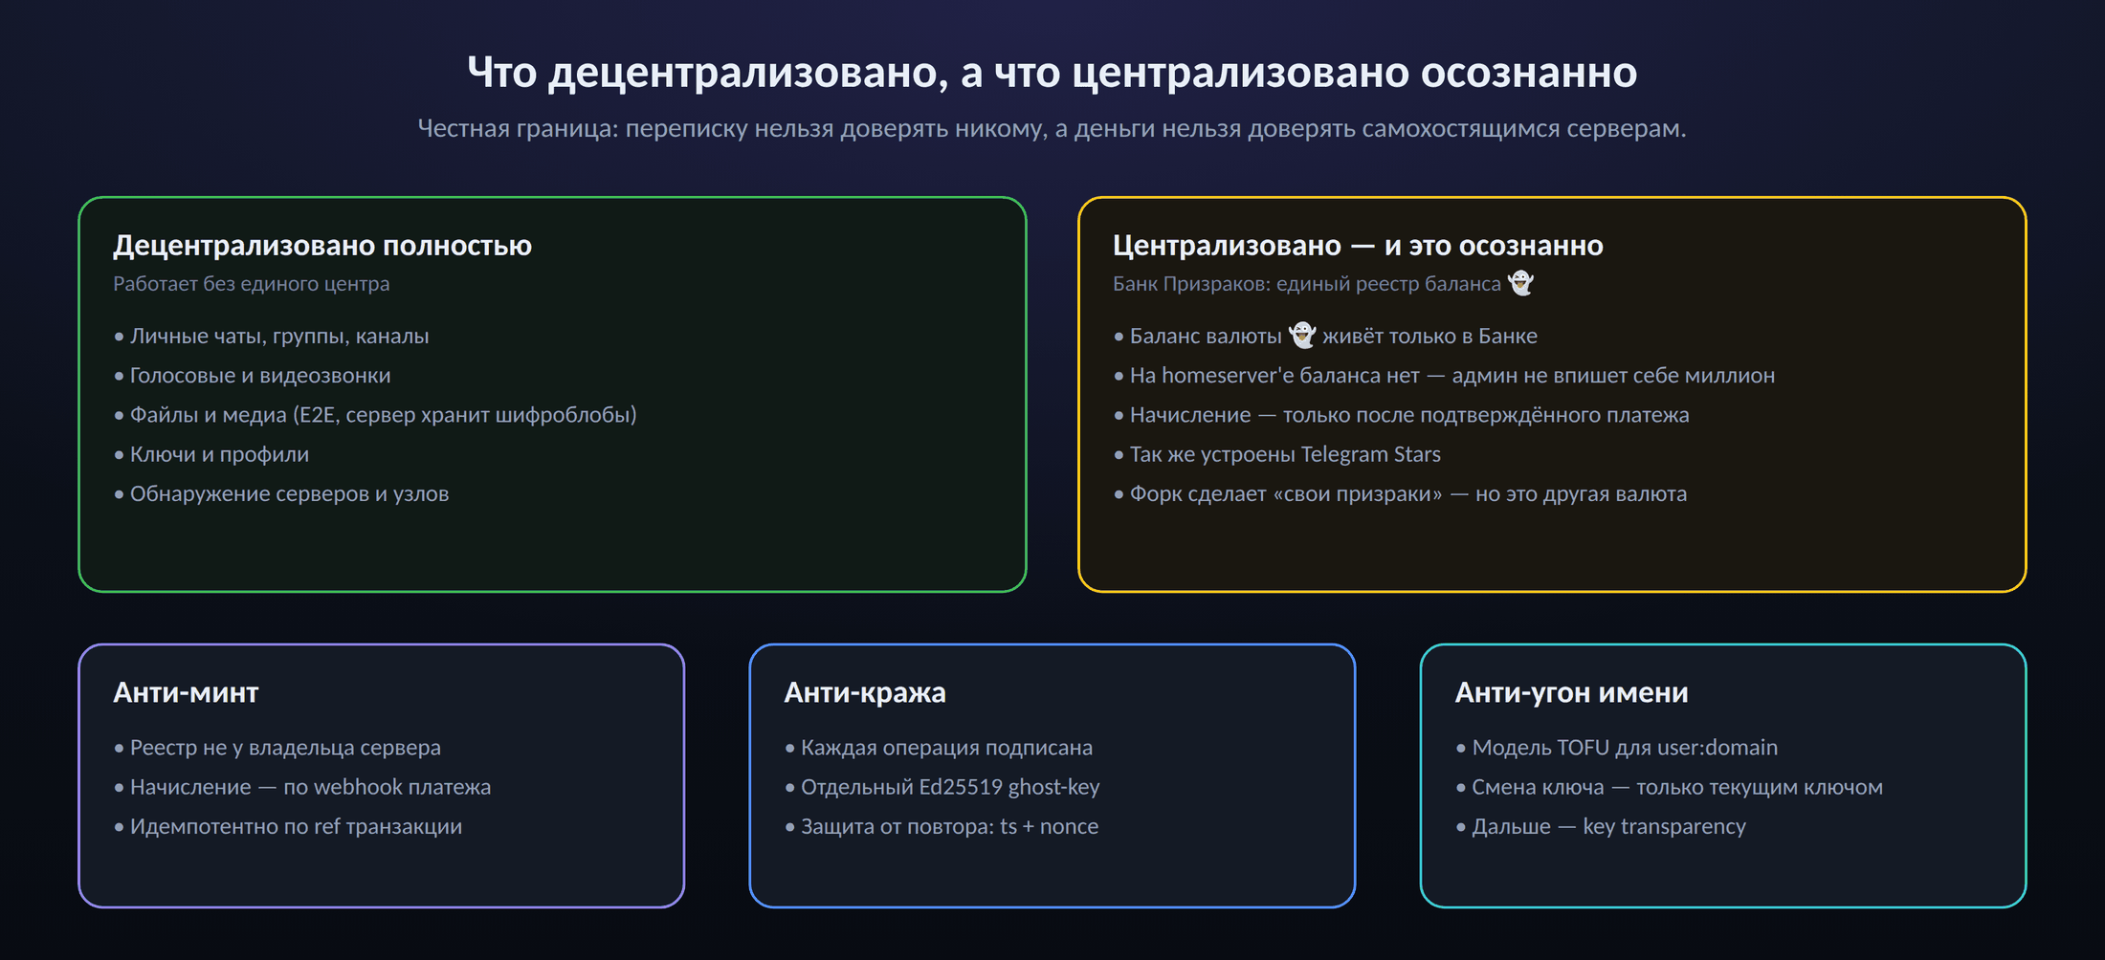
Task: Click "Работает без единого центра" caption
Action: (x=252, y=284)
